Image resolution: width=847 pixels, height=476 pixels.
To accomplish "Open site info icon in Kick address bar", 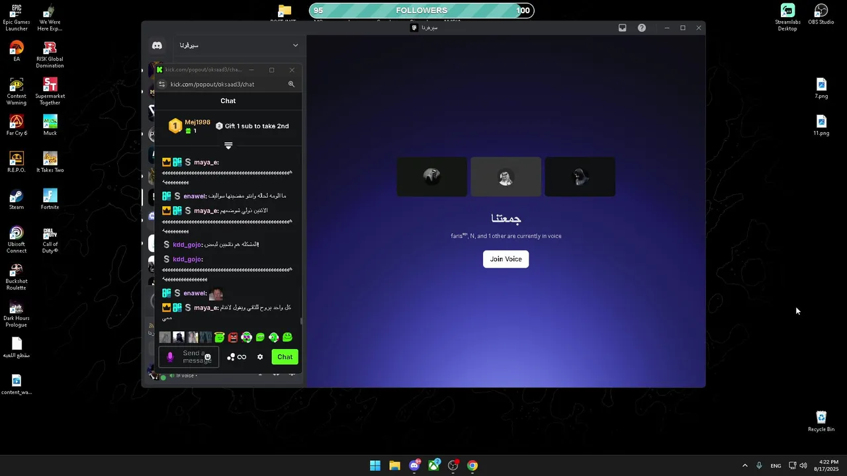I will click(162, 84).
